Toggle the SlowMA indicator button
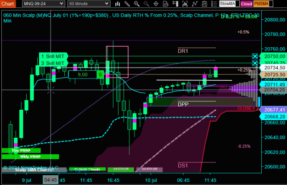Screen dimensions: 287x185 (x=229, y=4)
